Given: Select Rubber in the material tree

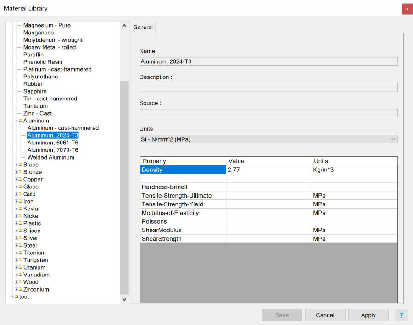Looking at the screenshot, I should (x=33, y=84).
